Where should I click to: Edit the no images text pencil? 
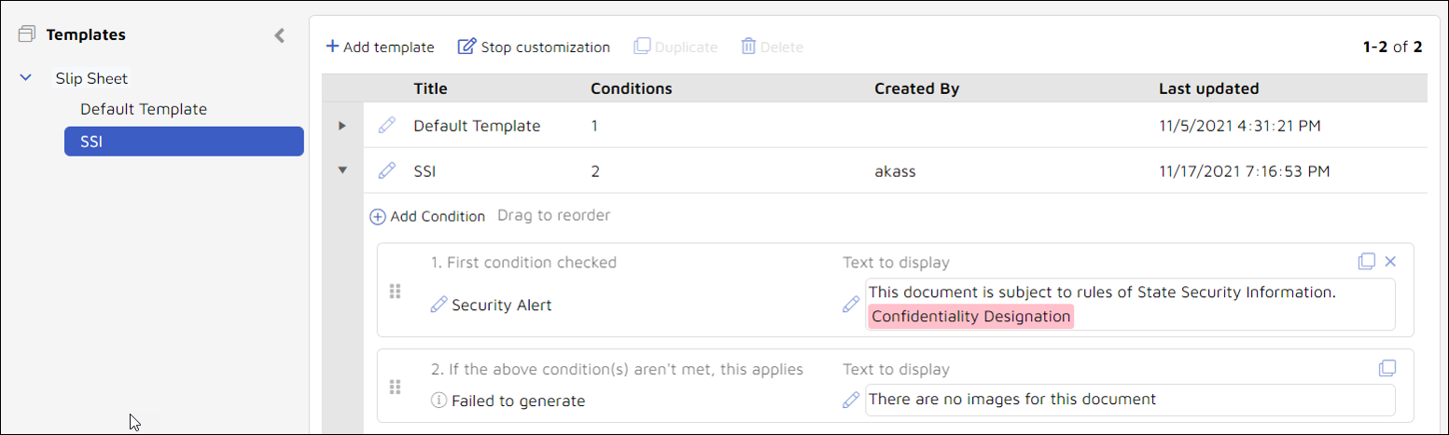(x=851, y=400)
